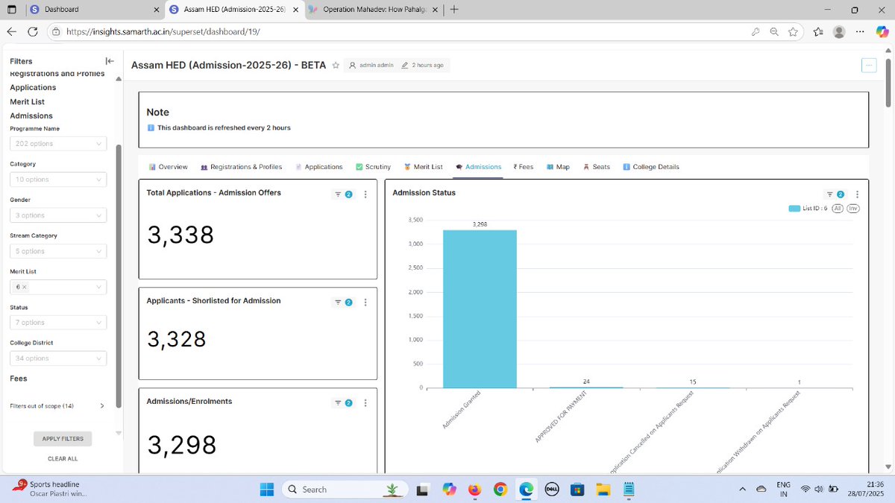Open browser profile avatar
The height and width of the screenshot is (503, 895).
[x=839, y=31]
